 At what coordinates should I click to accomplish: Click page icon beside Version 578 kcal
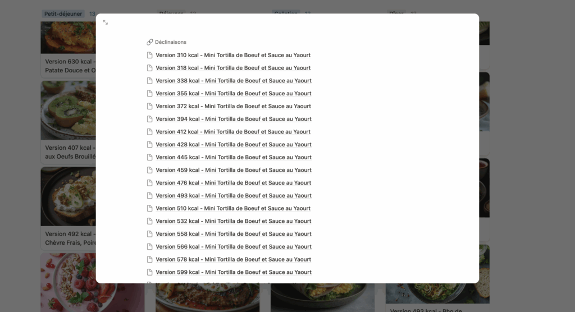(x=149, y=260)
